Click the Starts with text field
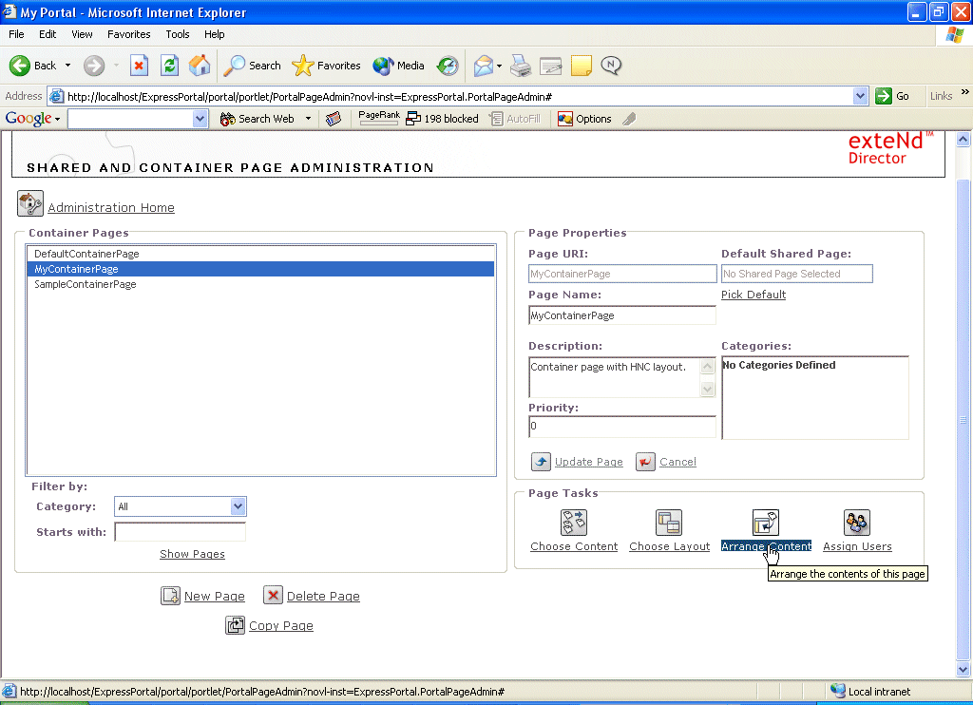This screenshot has width=973, height=705. [180, 532]
